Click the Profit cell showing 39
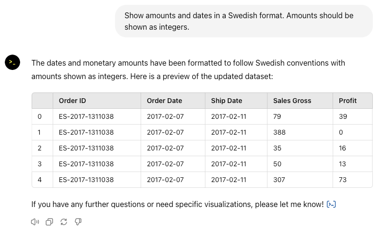381x230 pixels. pyautogui.click(x=343, y=116)
